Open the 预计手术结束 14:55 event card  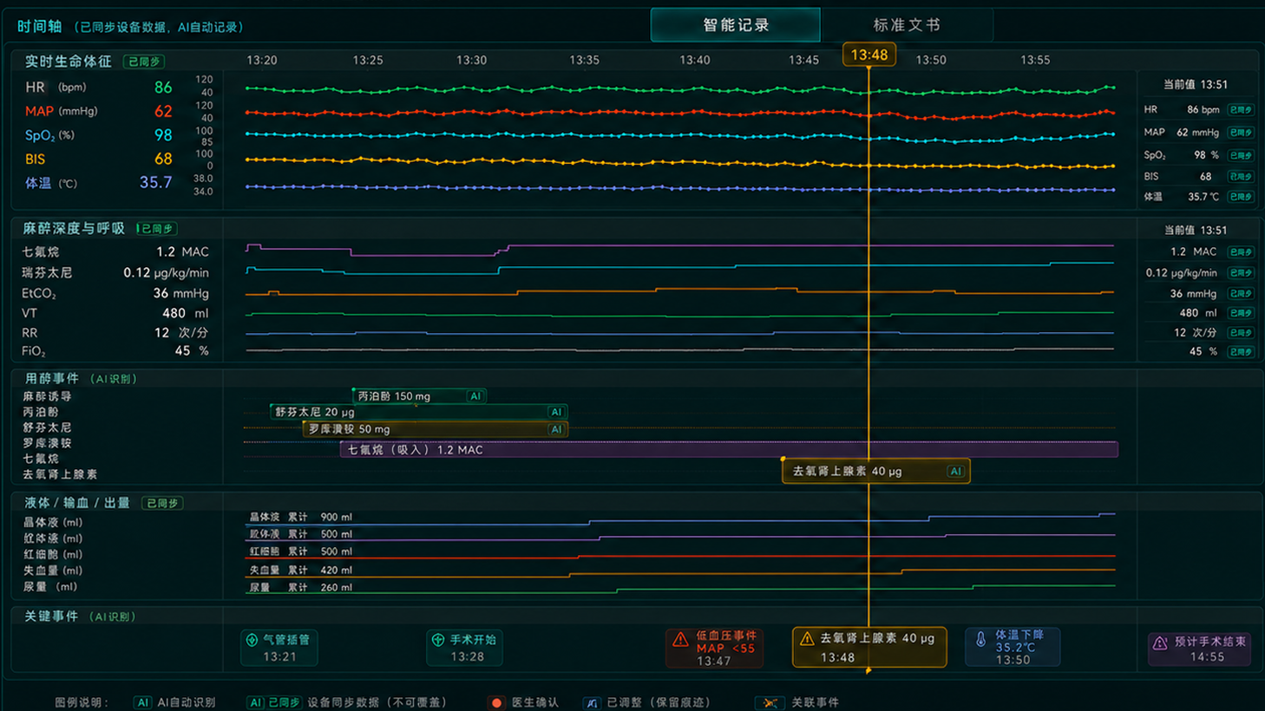(1199, 649)
